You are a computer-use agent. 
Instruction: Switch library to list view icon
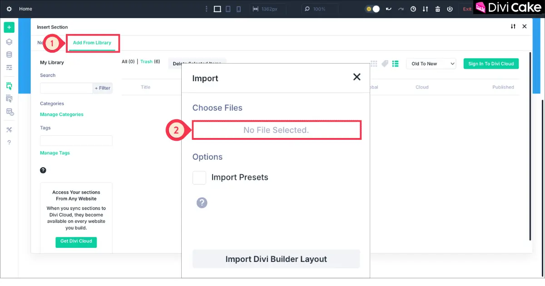tap(395, 64)
